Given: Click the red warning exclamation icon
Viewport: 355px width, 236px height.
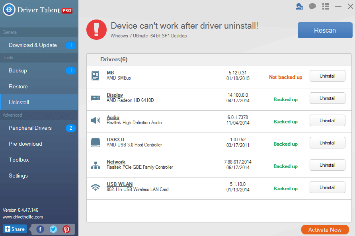Looking at the screenshot, I should (x=96, y=29).
